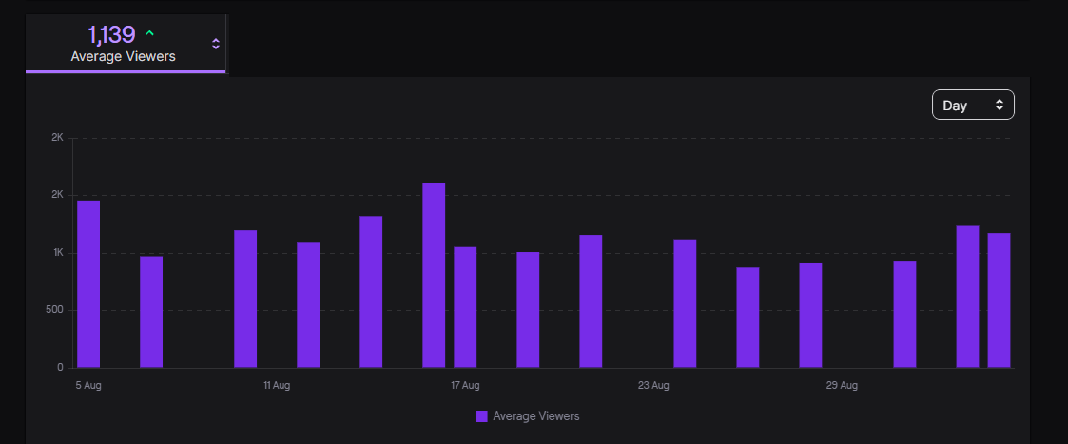Click the 5 Aug axis label
The width and height of the screenshot is (1068, 444).
[x=88, y=385]
